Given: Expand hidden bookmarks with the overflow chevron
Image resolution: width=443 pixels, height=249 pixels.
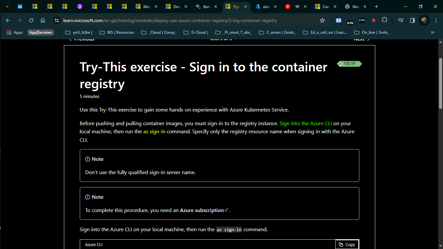Looking at the screenshot, I should pos(432,32).
